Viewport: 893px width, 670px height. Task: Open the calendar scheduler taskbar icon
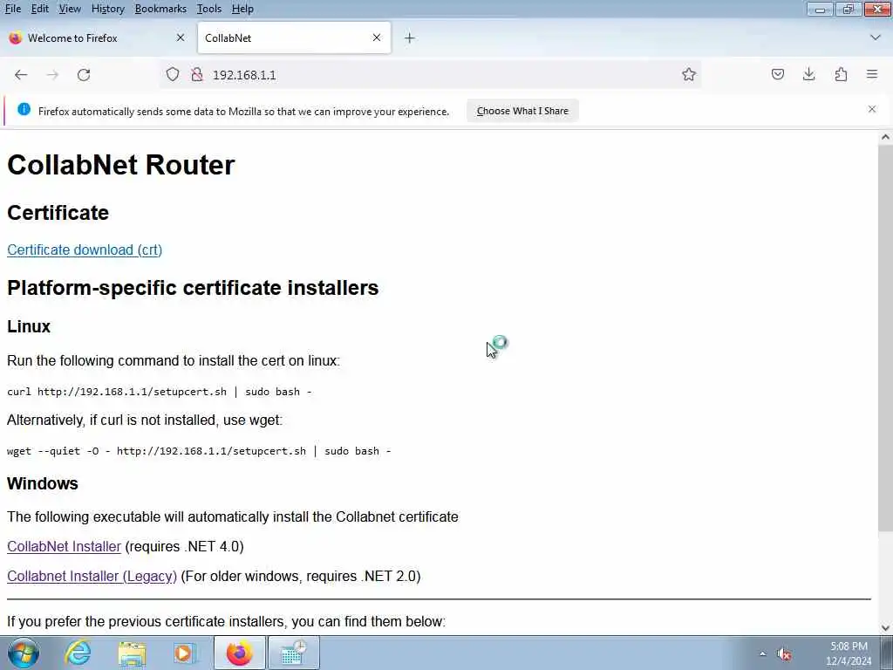click(293, 653)
